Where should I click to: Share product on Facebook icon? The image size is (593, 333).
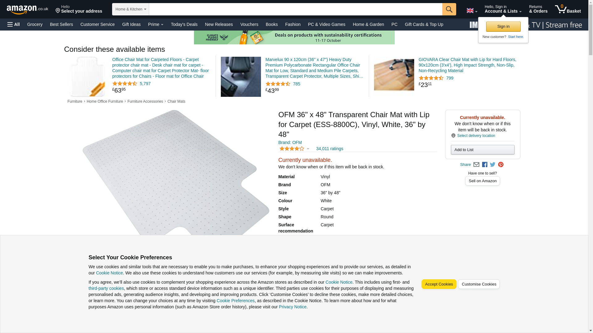(x=485, y=165)
